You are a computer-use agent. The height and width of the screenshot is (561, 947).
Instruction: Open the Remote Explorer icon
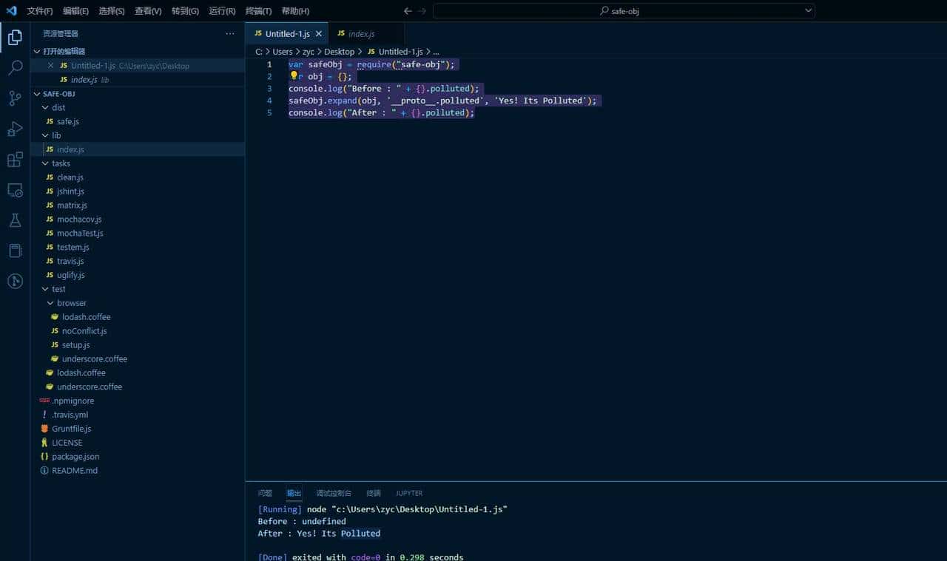click(x=15, y=190)
